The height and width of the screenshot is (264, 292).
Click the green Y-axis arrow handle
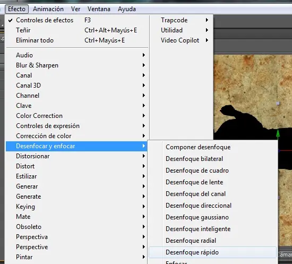point(278,133)
